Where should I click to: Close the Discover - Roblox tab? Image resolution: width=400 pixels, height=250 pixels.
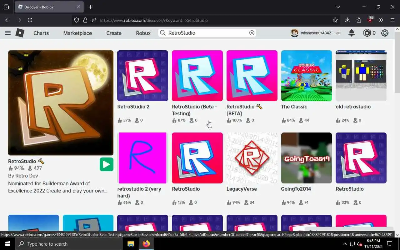coord(78,7)
